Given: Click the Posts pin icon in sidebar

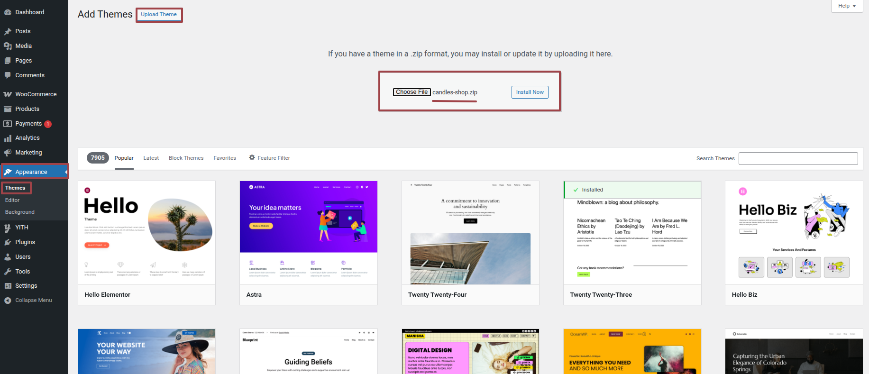Looking at the screenshot, I should click(8, 31).
